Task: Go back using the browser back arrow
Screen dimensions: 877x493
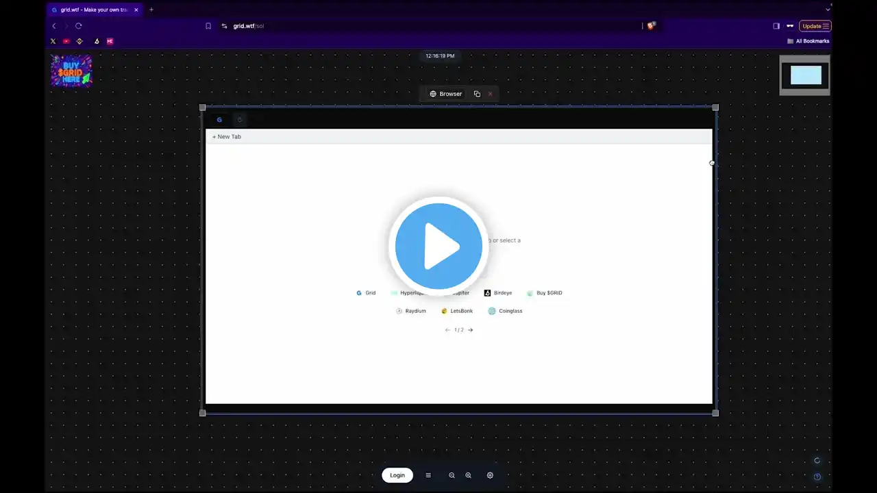Action: 54,26
